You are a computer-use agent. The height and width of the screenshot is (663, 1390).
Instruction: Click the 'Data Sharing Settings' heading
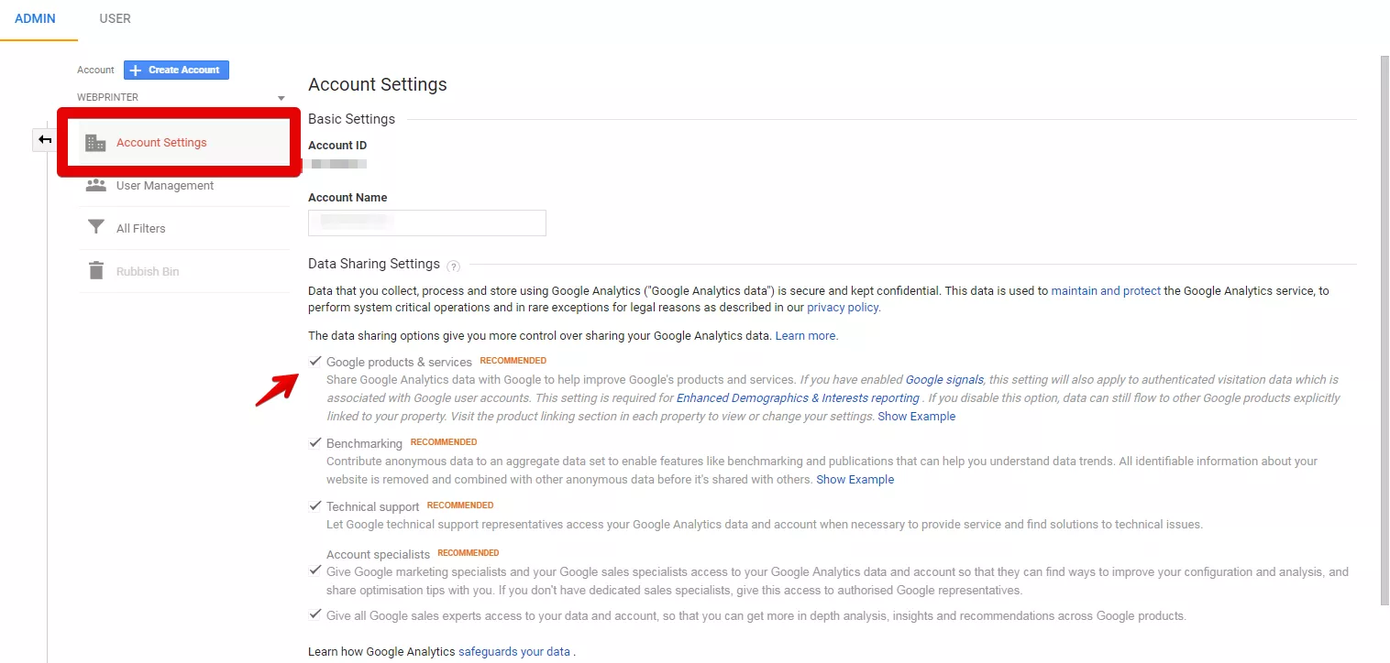pos(374,264)
